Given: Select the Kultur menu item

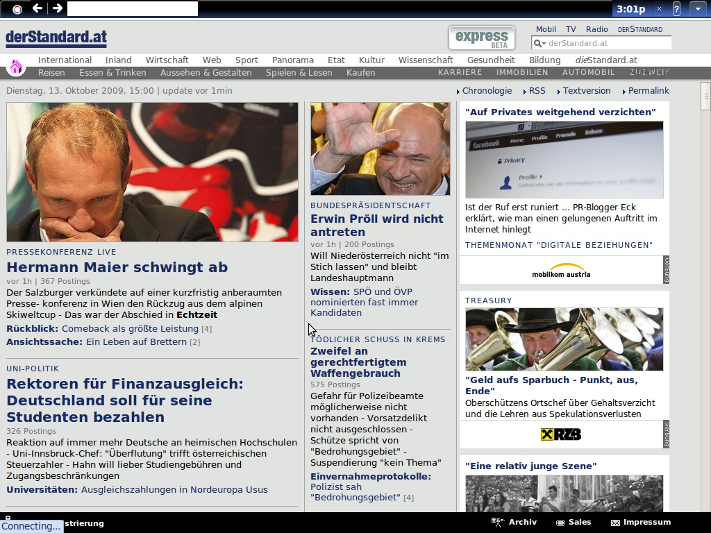Looking at the screenshot, I should click(x=371, y=60).
